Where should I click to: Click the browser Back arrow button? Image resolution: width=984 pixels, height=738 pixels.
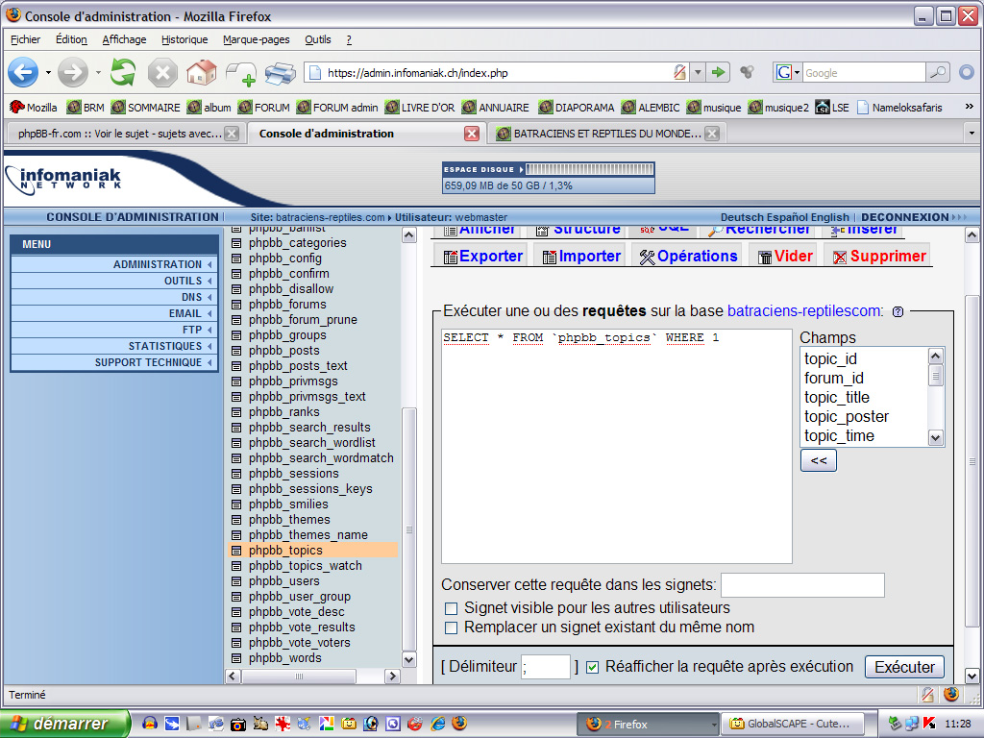click(23, 72)
